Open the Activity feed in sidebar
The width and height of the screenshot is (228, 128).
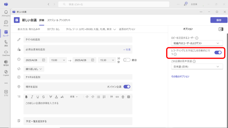[x=6, y=13]
